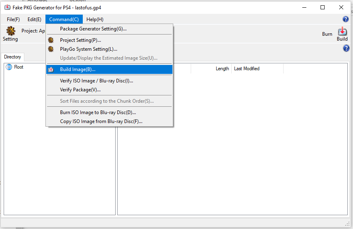
Task: Click the gear icon beside PlayGo System Setting
Action: 51,49
